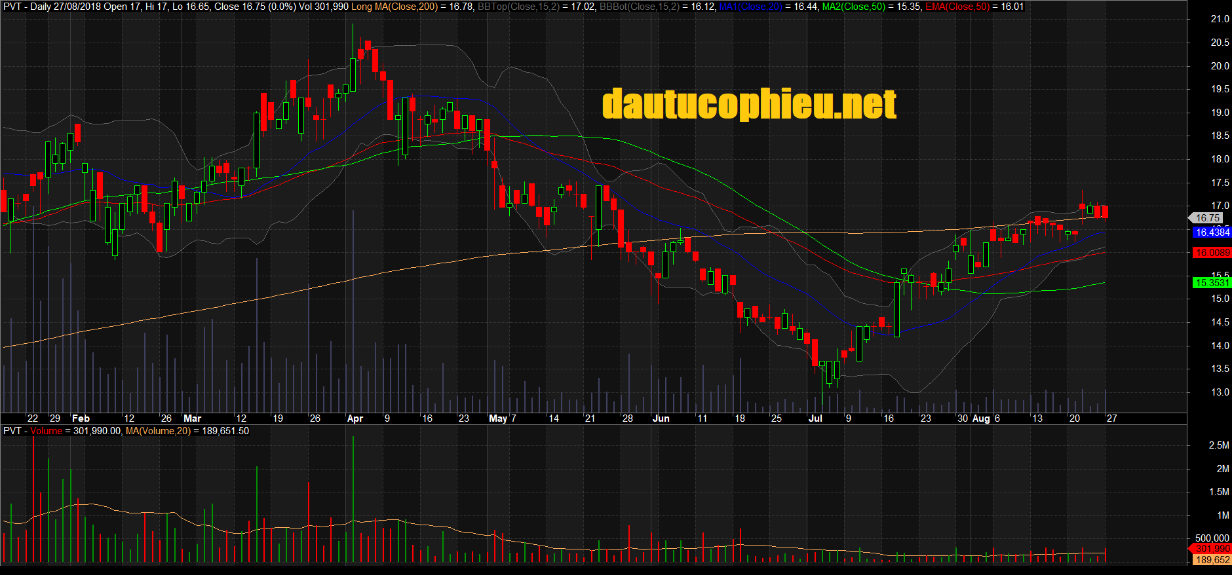Click the 1M volume axis label
The height and width of the screenshot is (575, 1232).
tap(1223, 515)
